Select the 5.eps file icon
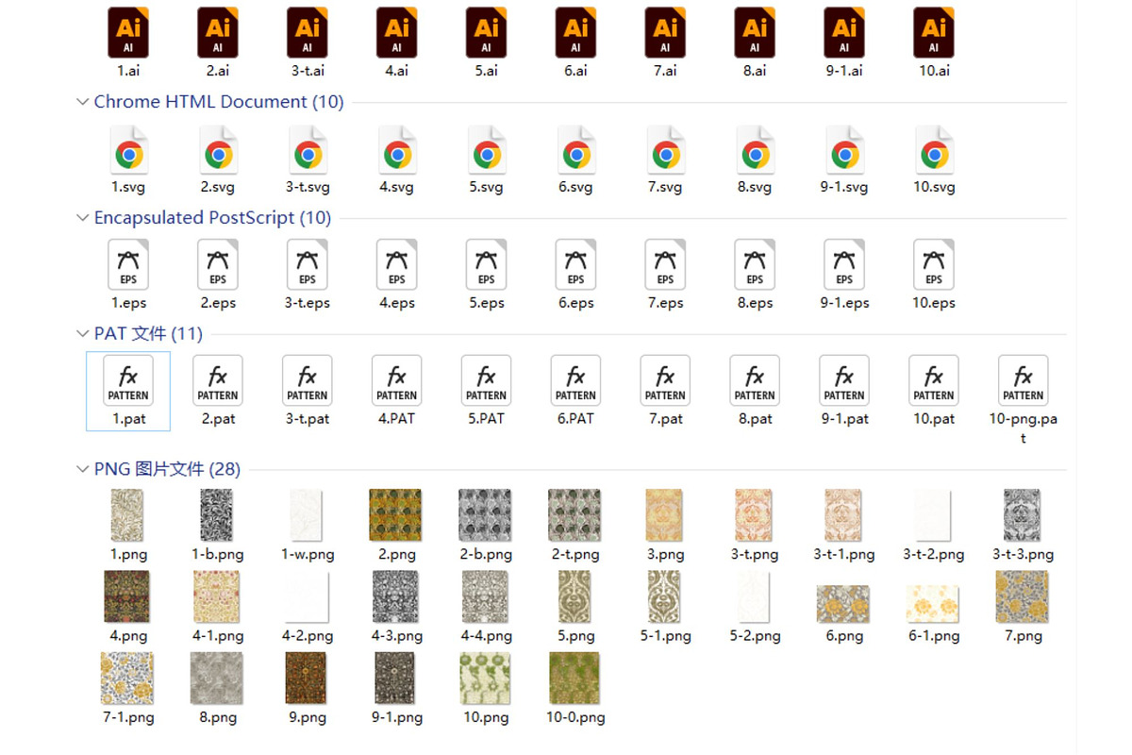 click(x=487, y=264)
